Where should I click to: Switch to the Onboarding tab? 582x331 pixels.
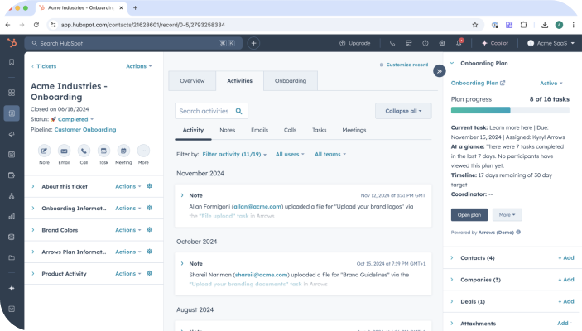pos(291,80)
